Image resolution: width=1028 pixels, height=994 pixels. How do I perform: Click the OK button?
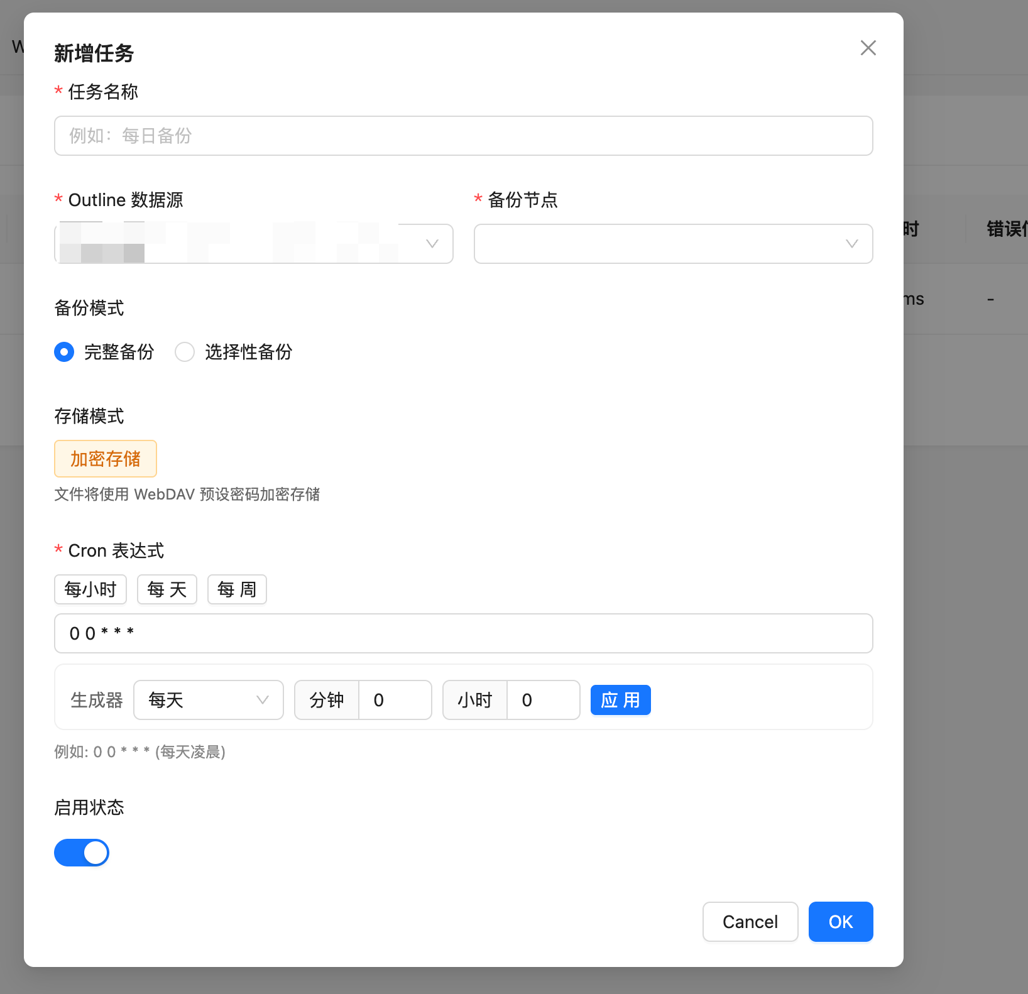point(841,922)
